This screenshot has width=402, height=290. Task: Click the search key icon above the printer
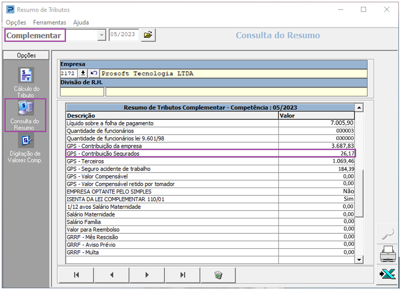tap(388, 234)
